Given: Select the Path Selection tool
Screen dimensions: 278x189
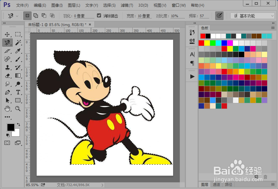Looking at the screenshot, I should click(x=7, y=100).
